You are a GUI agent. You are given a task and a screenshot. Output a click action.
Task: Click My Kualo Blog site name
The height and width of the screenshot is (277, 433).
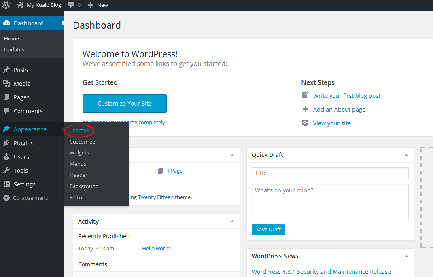(x=44, y=5)
